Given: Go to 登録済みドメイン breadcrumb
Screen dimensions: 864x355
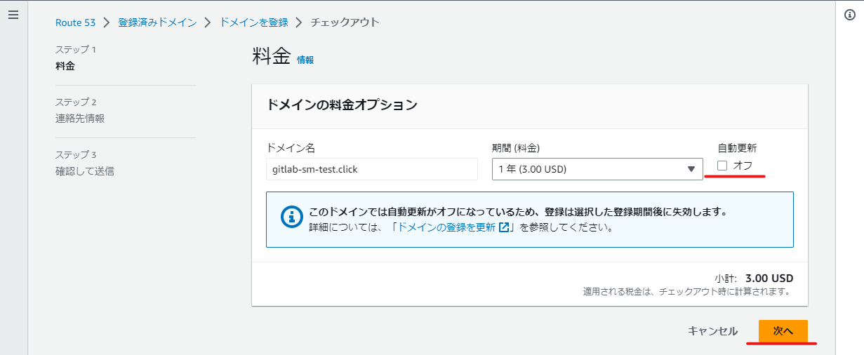Looking at the screenshot, I should (x=157, y=22).
